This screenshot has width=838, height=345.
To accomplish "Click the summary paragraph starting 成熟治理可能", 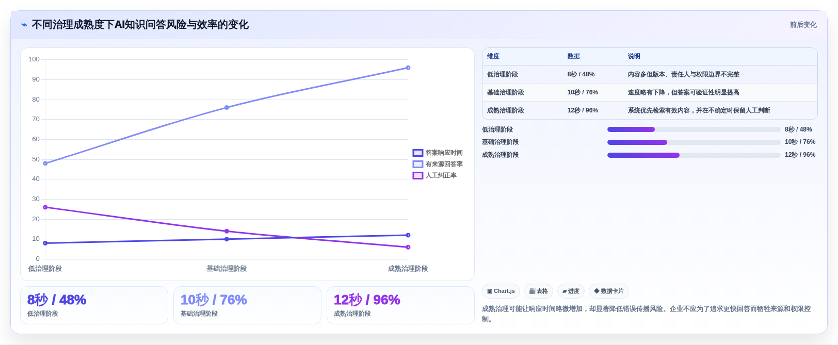I will [647, 314].
